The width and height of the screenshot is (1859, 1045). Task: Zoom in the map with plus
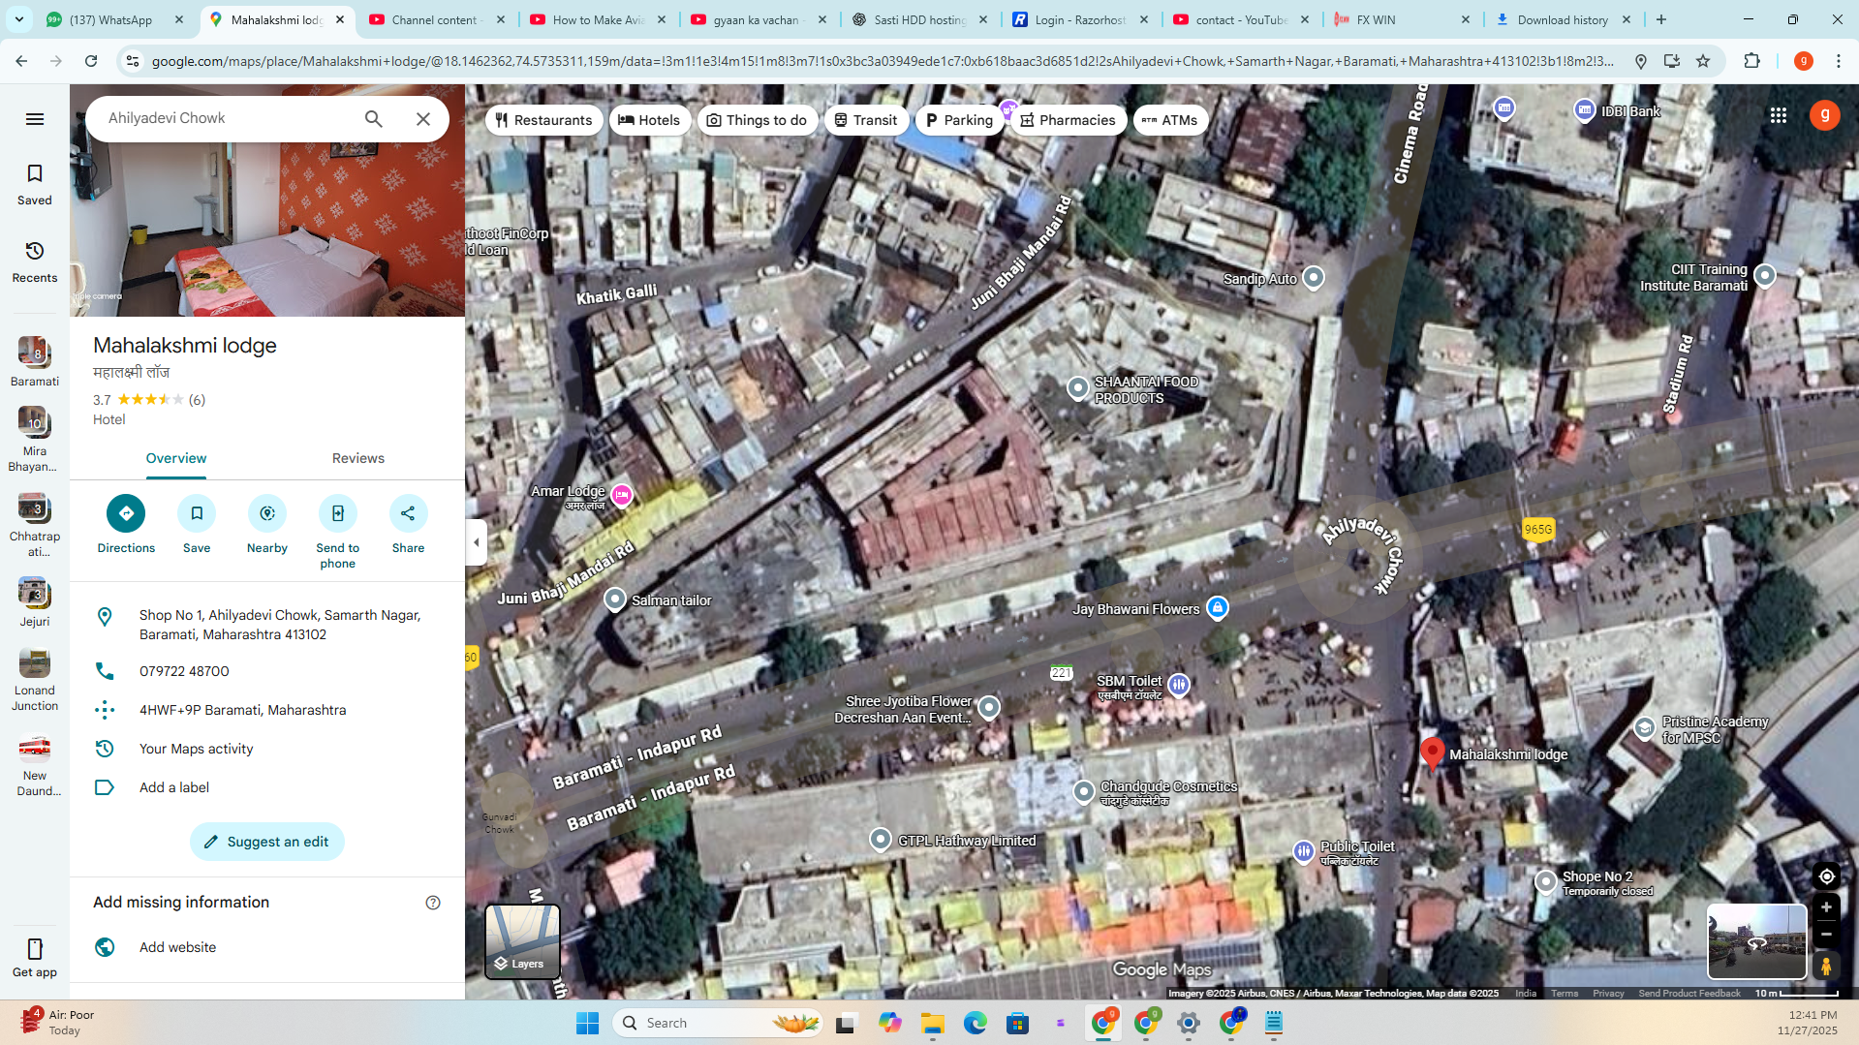[x=1826, y=907]
